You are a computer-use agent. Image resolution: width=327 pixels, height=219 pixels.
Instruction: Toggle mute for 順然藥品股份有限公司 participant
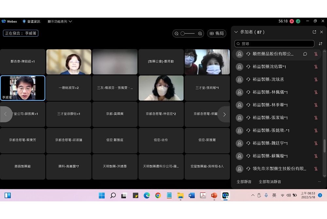coord(316,54)
